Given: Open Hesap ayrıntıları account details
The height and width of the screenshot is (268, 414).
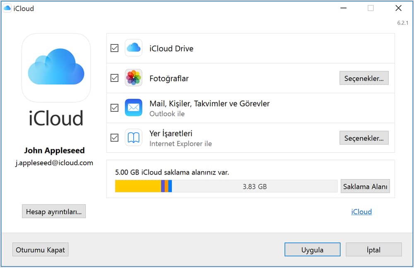Looking at the screenshot, I should click(x=54, y=211).
